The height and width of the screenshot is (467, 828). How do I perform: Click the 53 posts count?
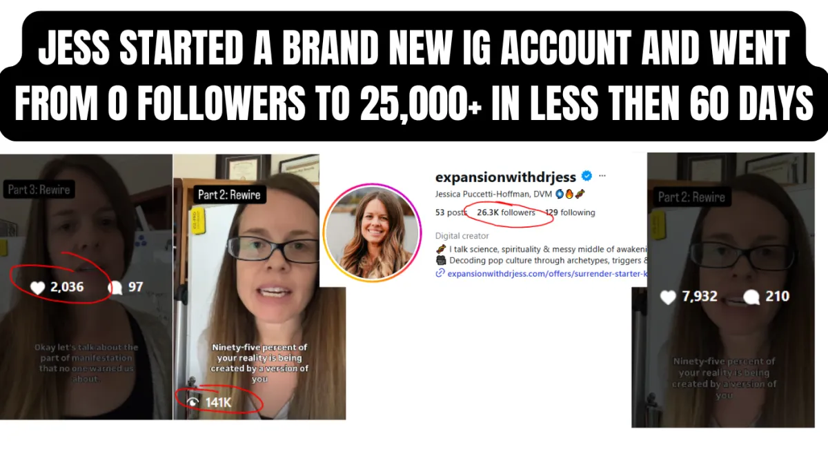(x=451, y=212)
